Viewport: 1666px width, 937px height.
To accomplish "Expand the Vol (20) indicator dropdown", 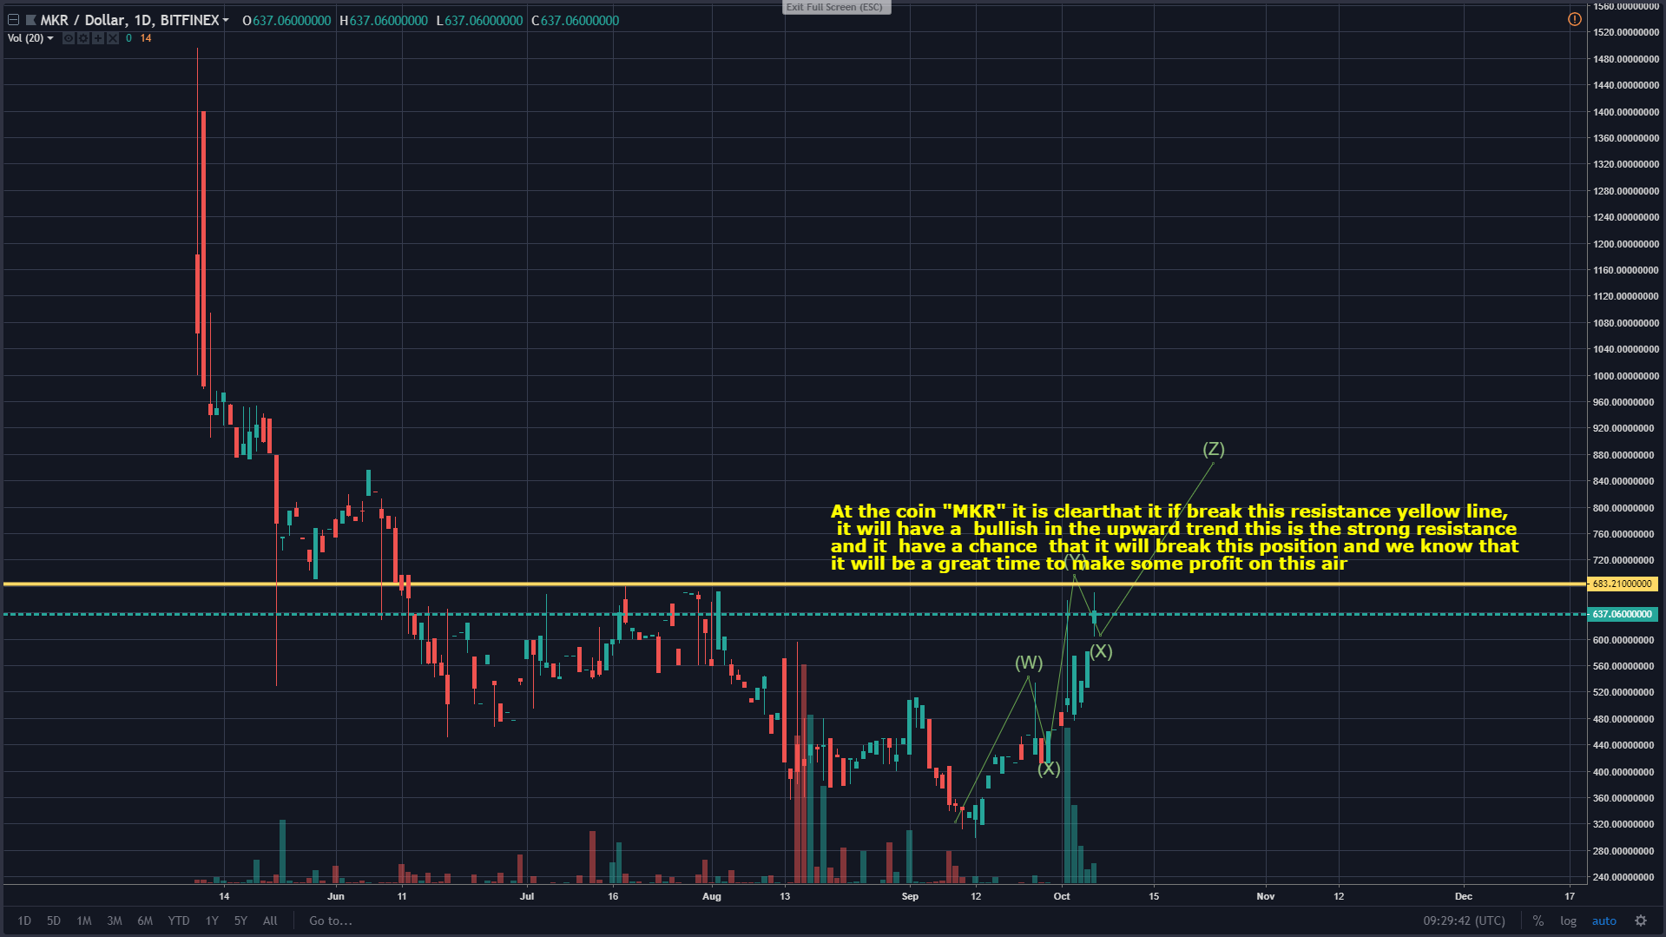I will coord(50,38).
